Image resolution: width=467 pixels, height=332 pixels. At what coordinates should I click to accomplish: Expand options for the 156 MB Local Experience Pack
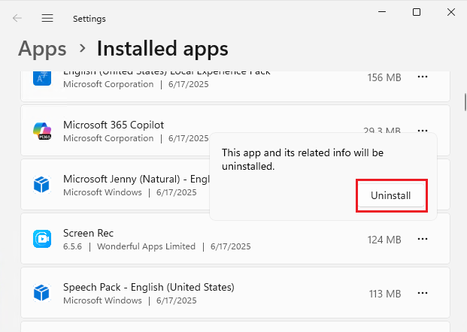point(423,77)
